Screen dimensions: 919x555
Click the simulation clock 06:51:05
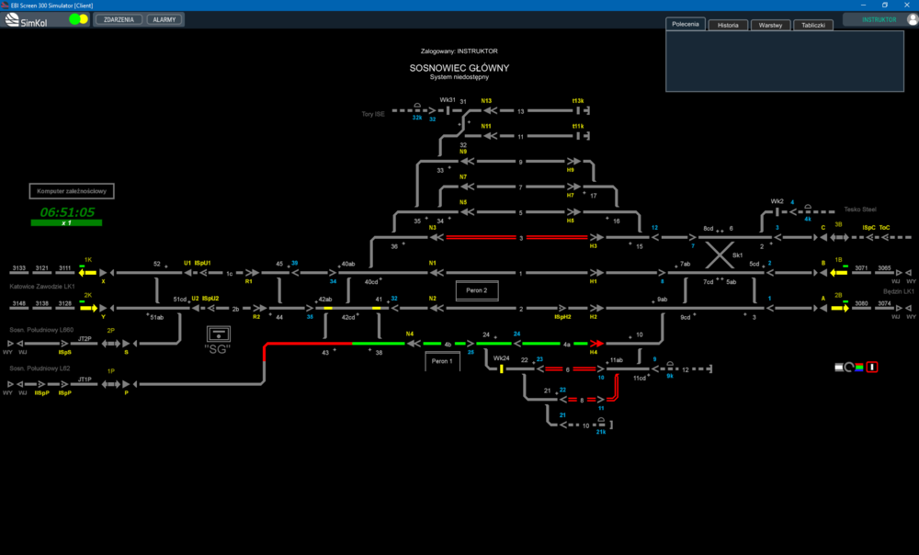click(x=67, y=212)
